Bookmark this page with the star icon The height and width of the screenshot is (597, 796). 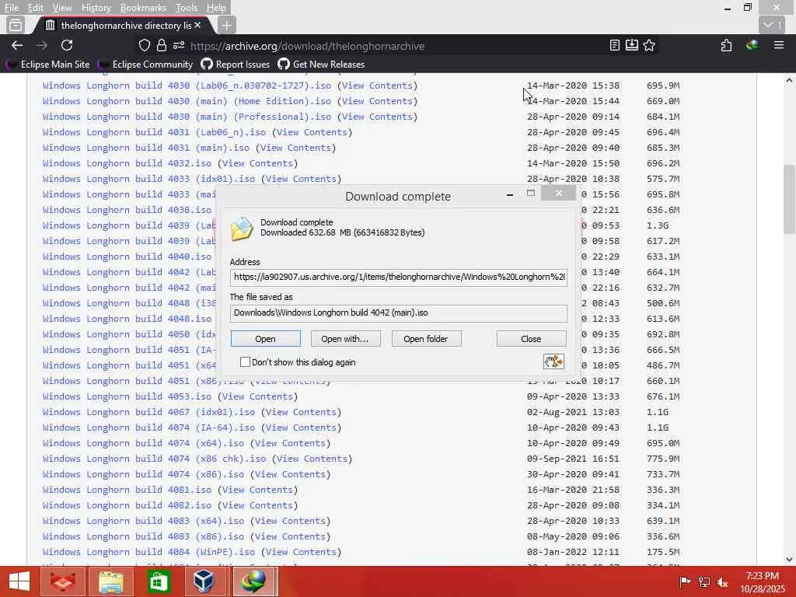[649, 46]
